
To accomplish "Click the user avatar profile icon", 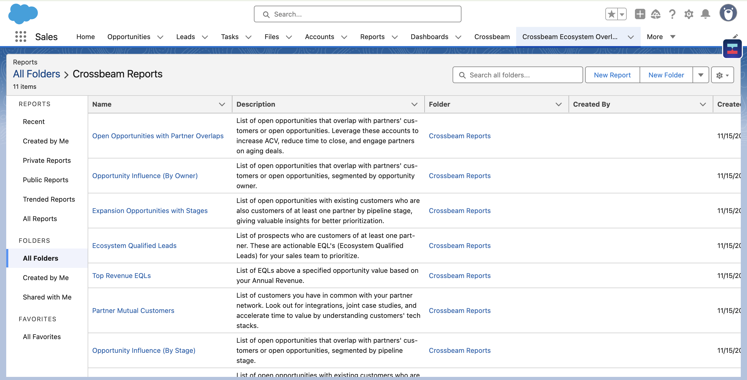I will pos(728,13).
